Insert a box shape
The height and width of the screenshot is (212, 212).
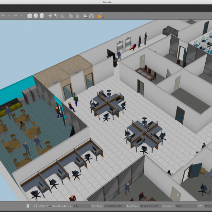click(x=30, y=16)
